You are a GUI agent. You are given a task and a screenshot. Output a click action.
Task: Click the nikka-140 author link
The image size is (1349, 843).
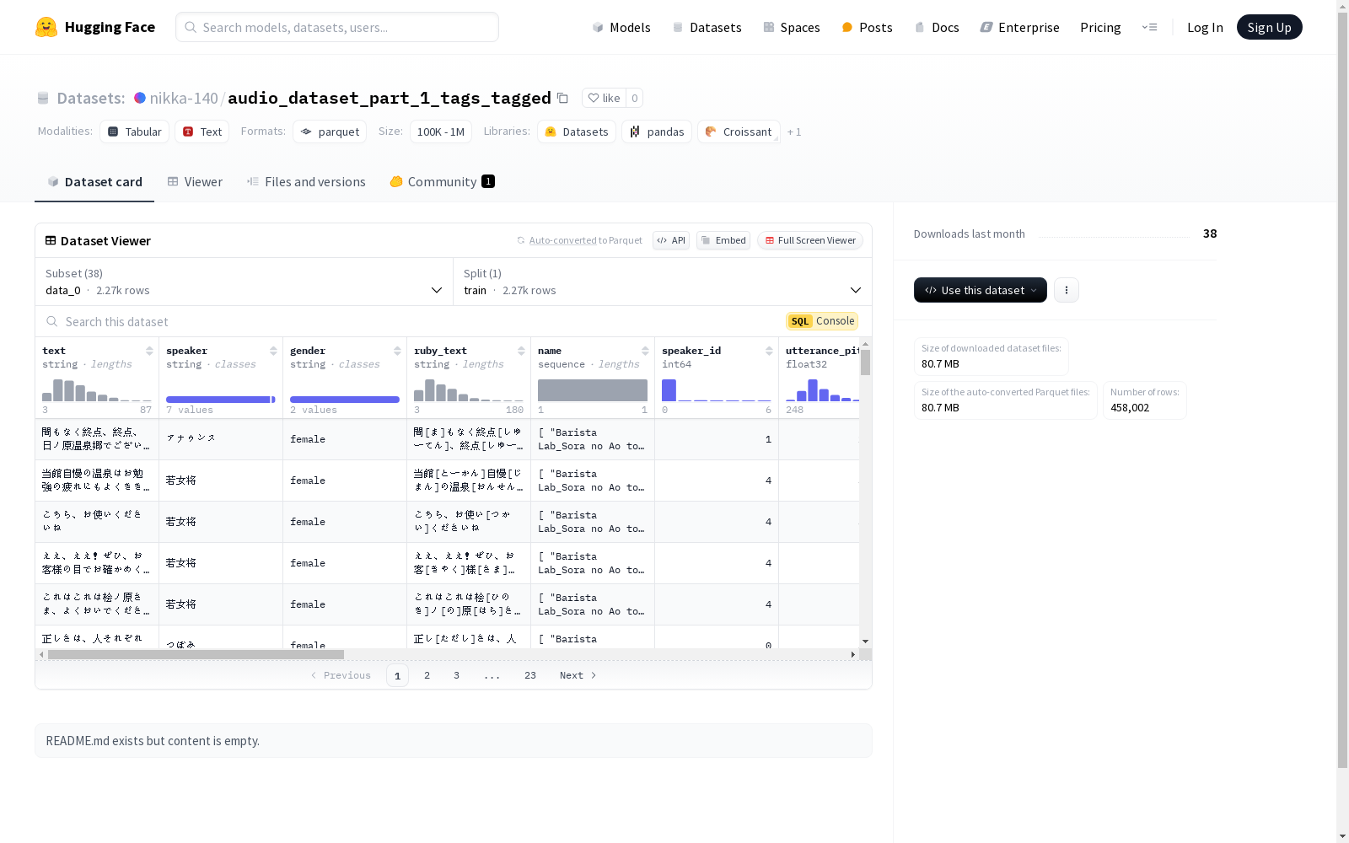184,98
